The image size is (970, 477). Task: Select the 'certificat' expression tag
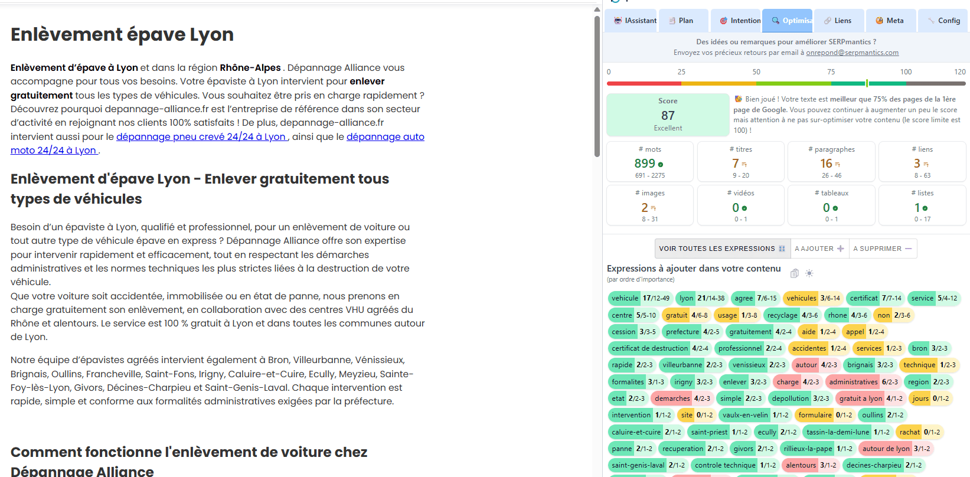pos(875,298)
